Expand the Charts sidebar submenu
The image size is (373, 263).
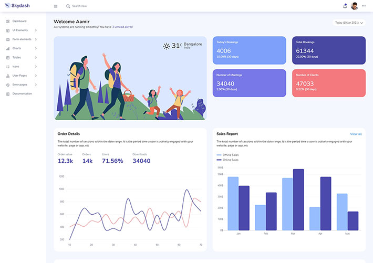(x=17, y=48)
